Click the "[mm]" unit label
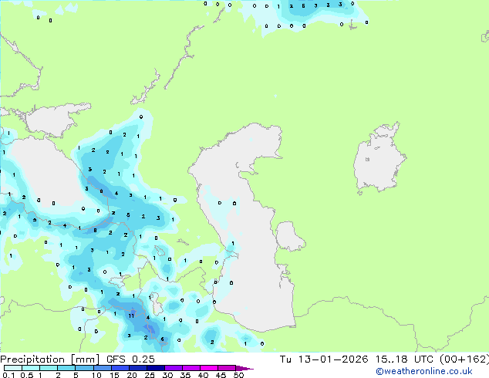489x378 pixels. [x=86, y=359]
